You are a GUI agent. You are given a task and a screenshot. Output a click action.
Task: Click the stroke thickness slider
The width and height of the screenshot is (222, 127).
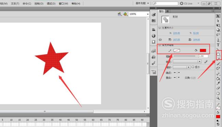[x=184, y=56]
